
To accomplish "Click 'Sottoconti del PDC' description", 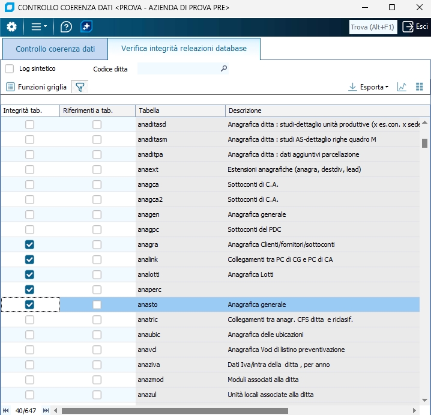I will pyautogui.click(x=255, y=229).
